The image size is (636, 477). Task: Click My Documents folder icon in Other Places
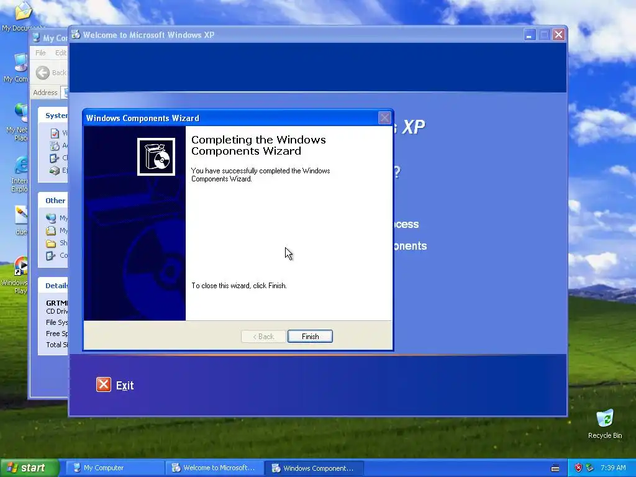tap(51, 230)
